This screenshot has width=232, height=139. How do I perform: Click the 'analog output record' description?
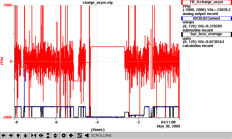(200, 14)
